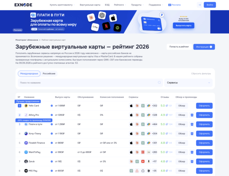This screenshot has height=176, width=229.
Task: Open Виртуальные карты menu item
Action: tap(90, 5)
